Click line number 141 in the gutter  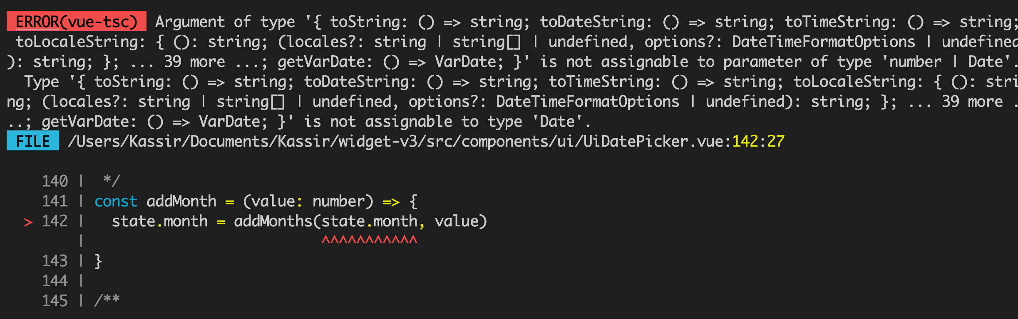tap(55, 201)
